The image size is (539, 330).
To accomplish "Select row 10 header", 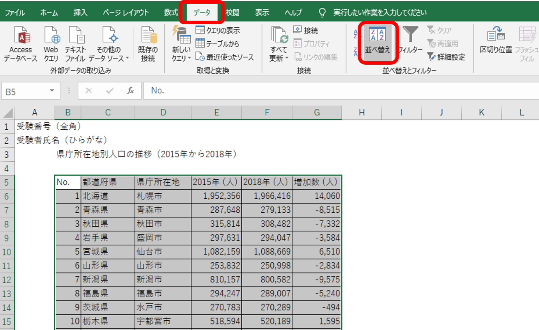I will [x=7, y=252].
